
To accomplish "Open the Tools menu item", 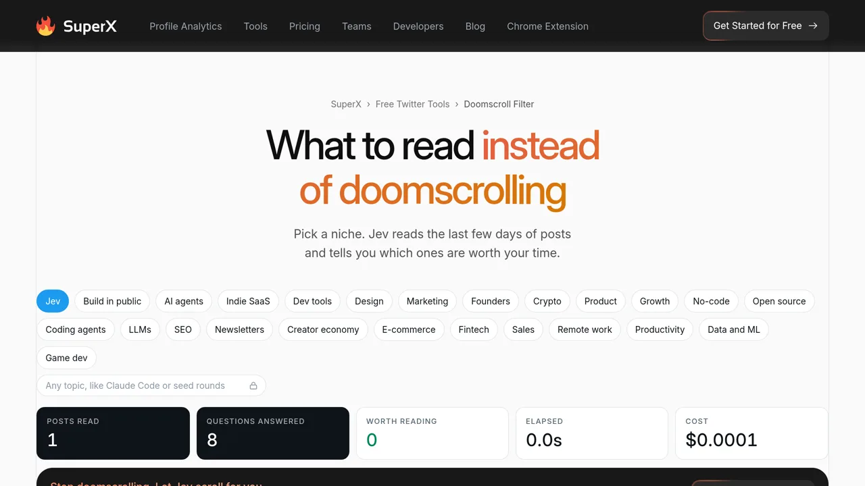I will (x=255, y=26).
